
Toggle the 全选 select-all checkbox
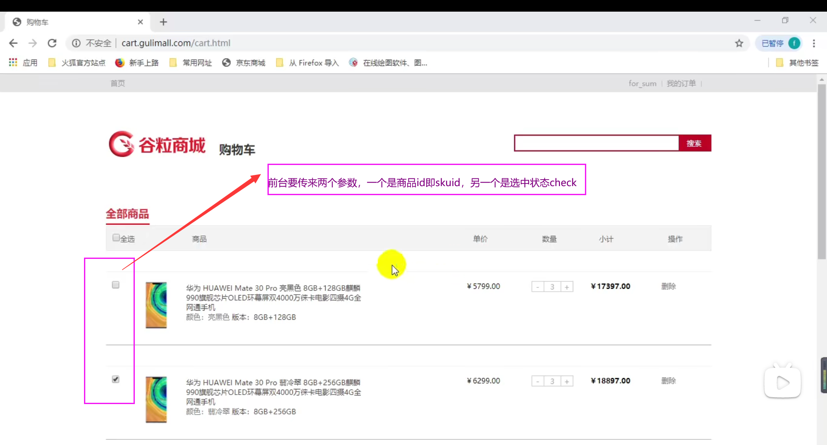coord(115,237)
